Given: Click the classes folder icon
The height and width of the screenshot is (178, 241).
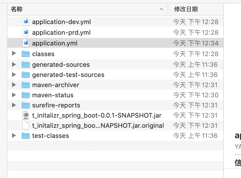Looking at the screenshot, I should pyautogui.click(x=26, y=54).
